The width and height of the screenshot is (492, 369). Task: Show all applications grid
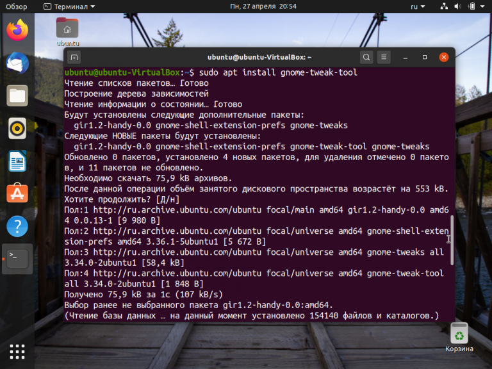click(17, 352)
